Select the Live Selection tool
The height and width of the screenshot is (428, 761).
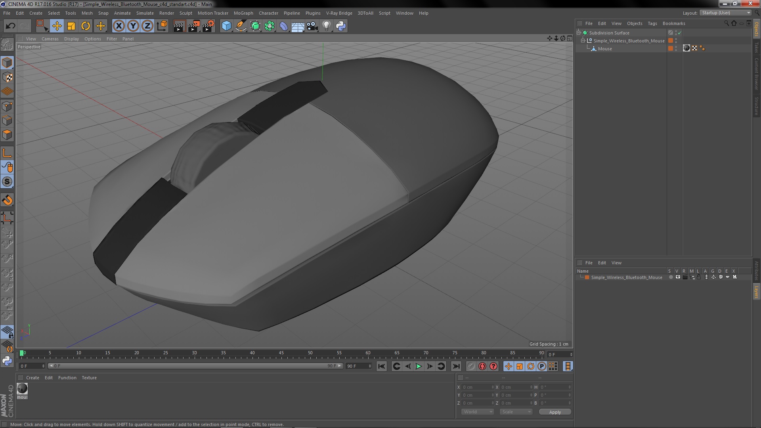tap(42, 26)
